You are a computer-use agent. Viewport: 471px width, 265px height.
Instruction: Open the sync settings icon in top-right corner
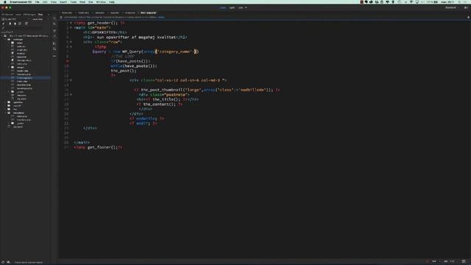coord(466,7)
